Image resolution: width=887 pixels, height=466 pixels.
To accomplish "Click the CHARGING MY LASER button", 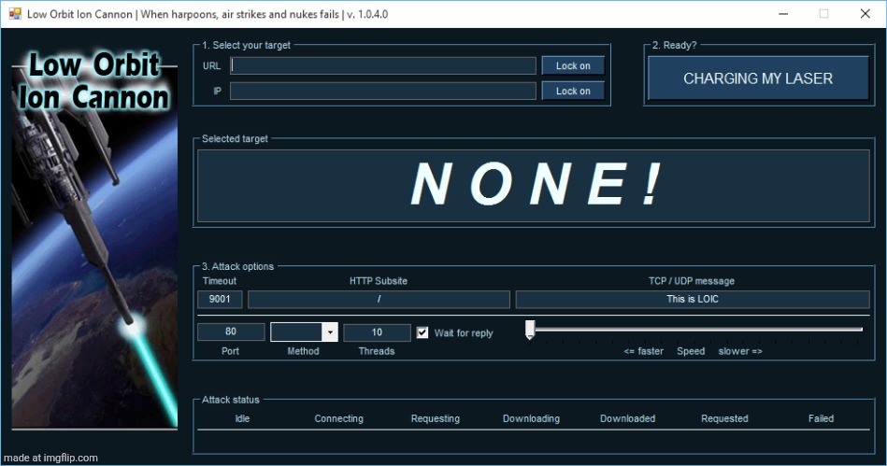I will click(x=758, y=78).
